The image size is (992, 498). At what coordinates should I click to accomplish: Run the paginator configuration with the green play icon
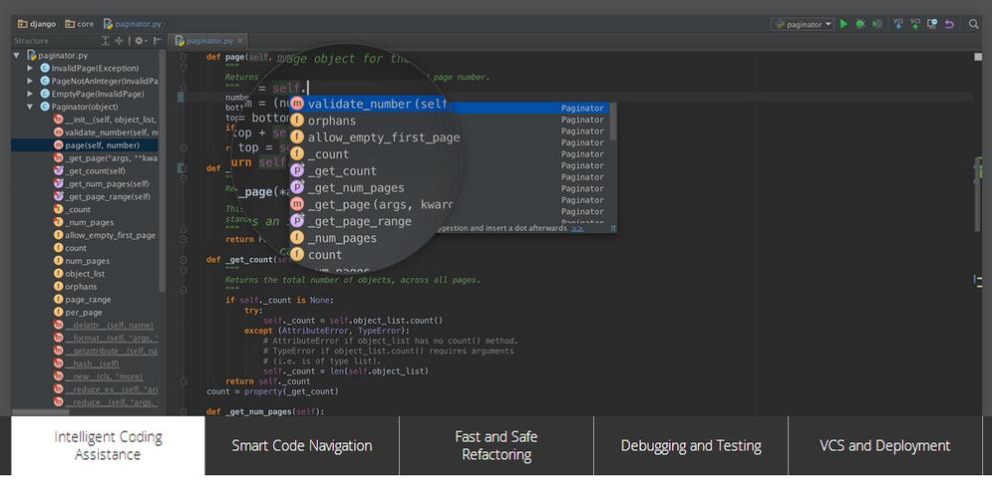[x=843, y=24]
